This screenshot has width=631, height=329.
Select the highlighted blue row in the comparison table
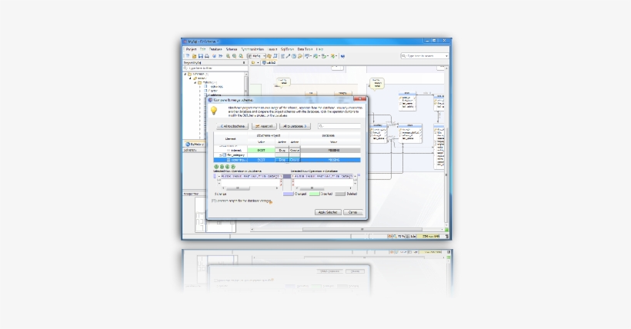pyautogui.click(x=287, y=160)
